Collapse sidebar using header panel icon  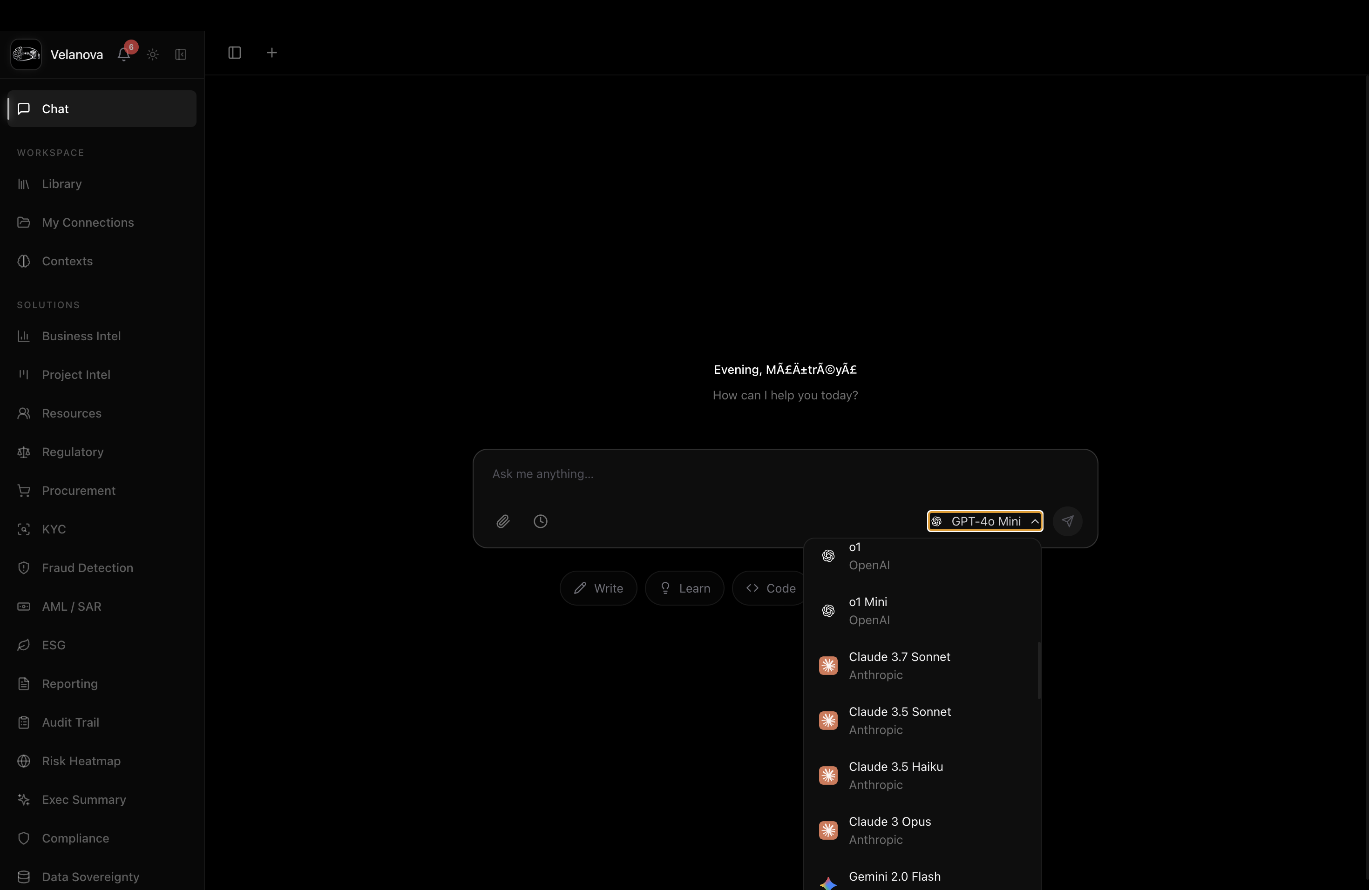(181, 54)
